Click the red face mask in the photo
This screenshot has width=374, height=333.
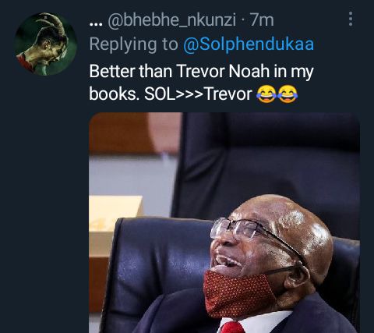[x=238, y=294]
